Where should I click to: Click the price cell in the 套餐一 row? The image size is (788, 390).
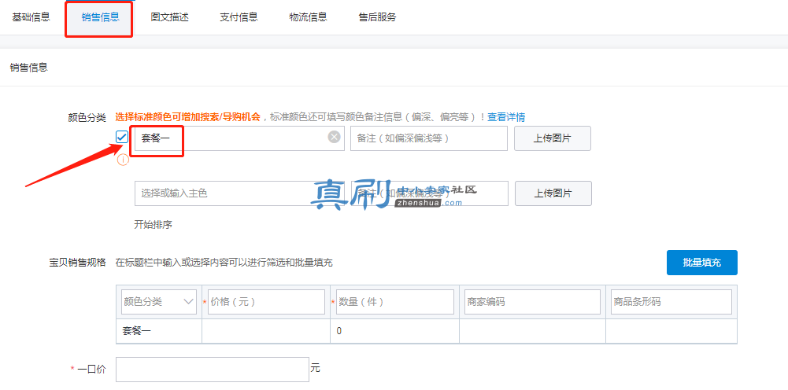click(266, 331)
